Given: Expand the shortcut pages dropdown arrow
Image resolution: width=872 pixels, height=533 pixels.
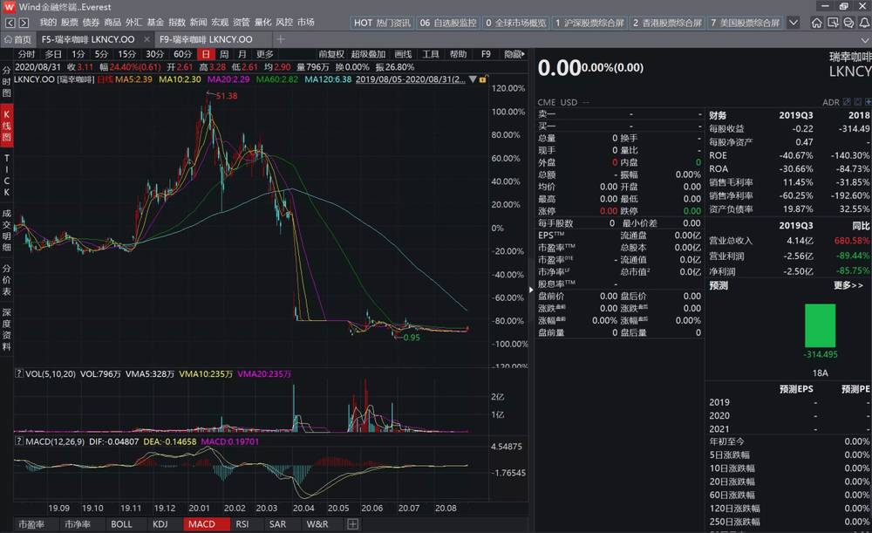Looking at the screenshot, I should pyautogui.click(x=794, y=23).
